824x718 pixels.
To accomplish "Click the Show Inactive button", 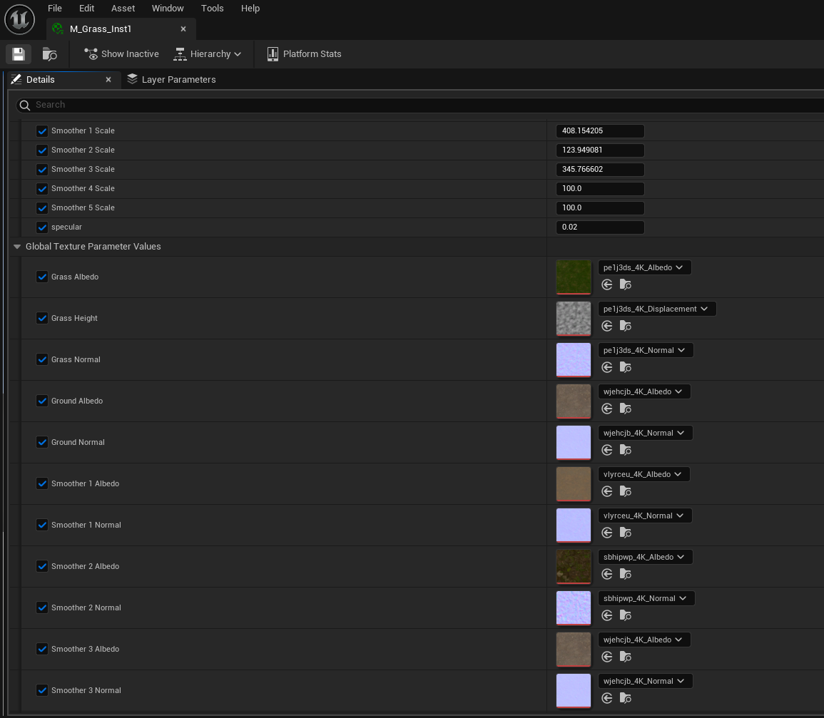I will [121, 54].
